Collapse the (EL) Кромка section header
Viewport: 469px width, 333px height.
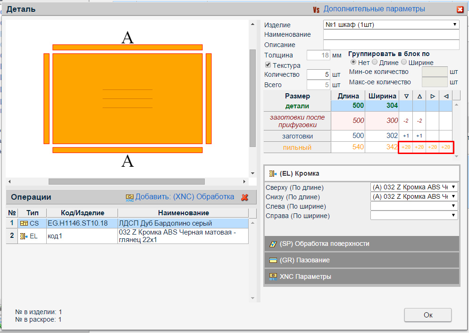362,173
